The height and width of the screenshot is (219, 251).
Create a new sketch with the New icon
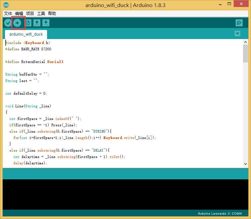(28, 23)
